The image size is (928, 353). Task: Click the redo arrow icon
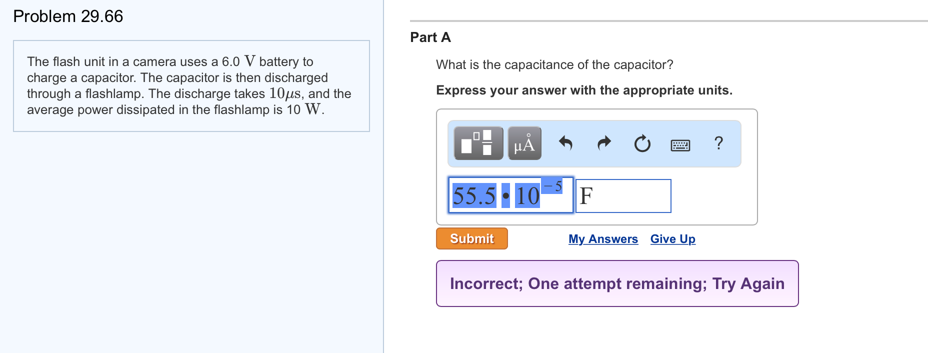(604, 143)
